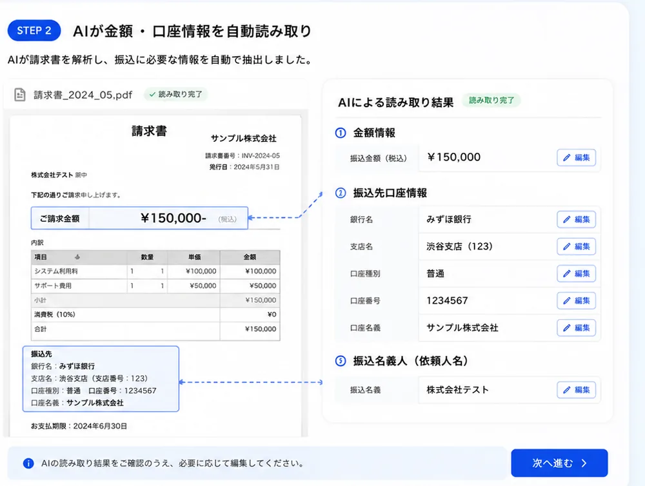Click the サポート費用 table row
Image resolution: width=645 pixels, height=486 pixels.
pyautogui.click(x=155, y=286)
